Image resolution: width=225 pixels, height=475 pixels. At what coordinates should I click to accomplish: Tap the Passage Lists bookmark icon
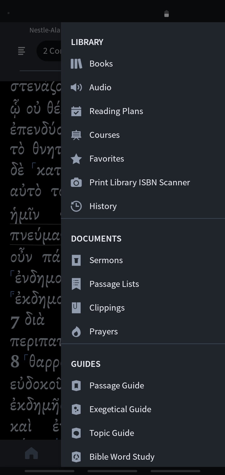[76, 284]
